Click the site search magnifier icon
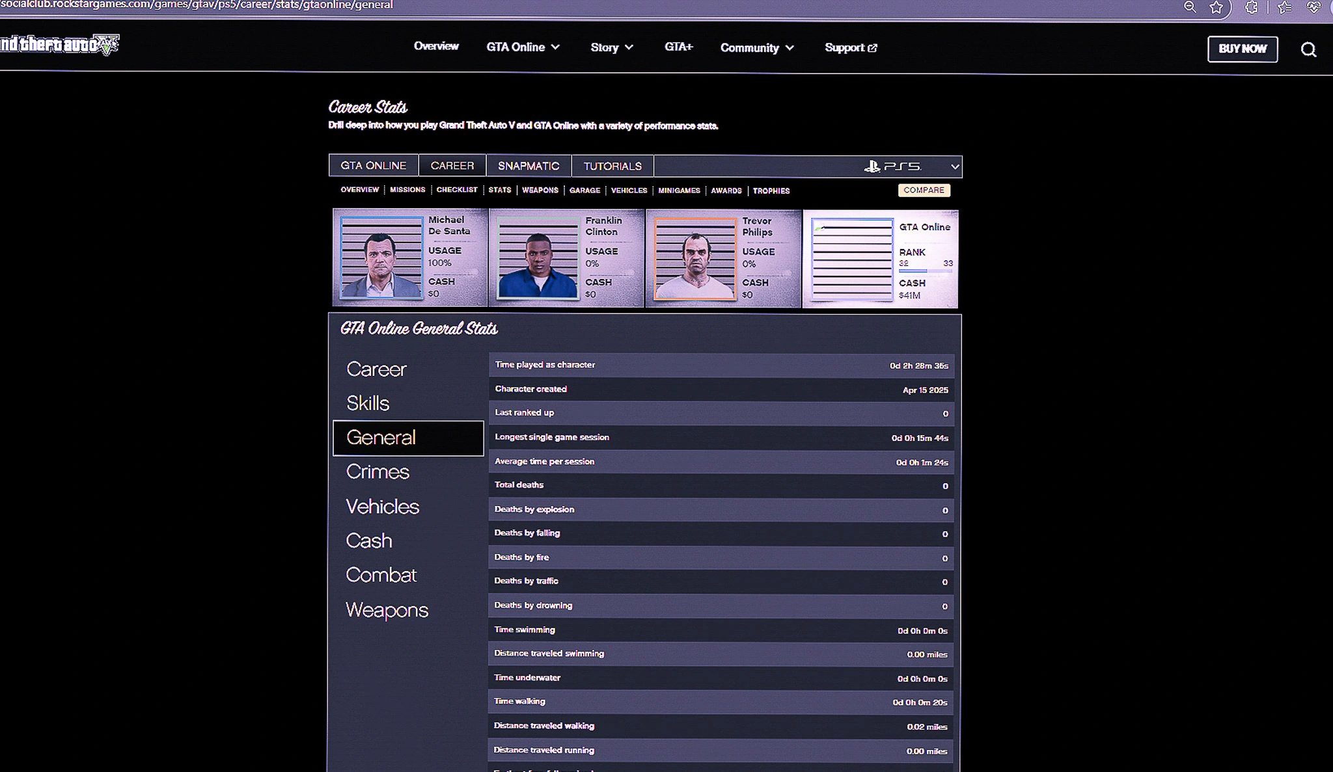 click(x=1308, y=49)
